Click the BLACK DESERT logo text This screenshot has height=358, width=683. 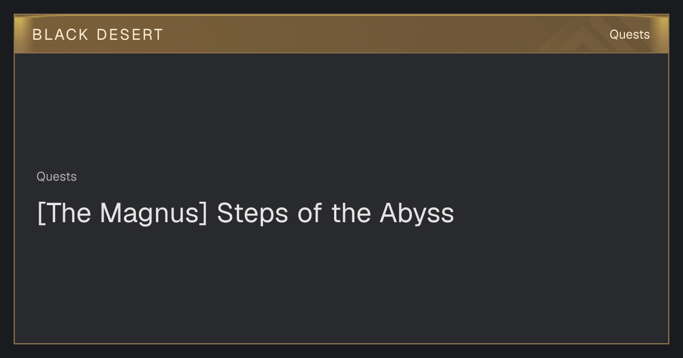(x=97, y=35)
